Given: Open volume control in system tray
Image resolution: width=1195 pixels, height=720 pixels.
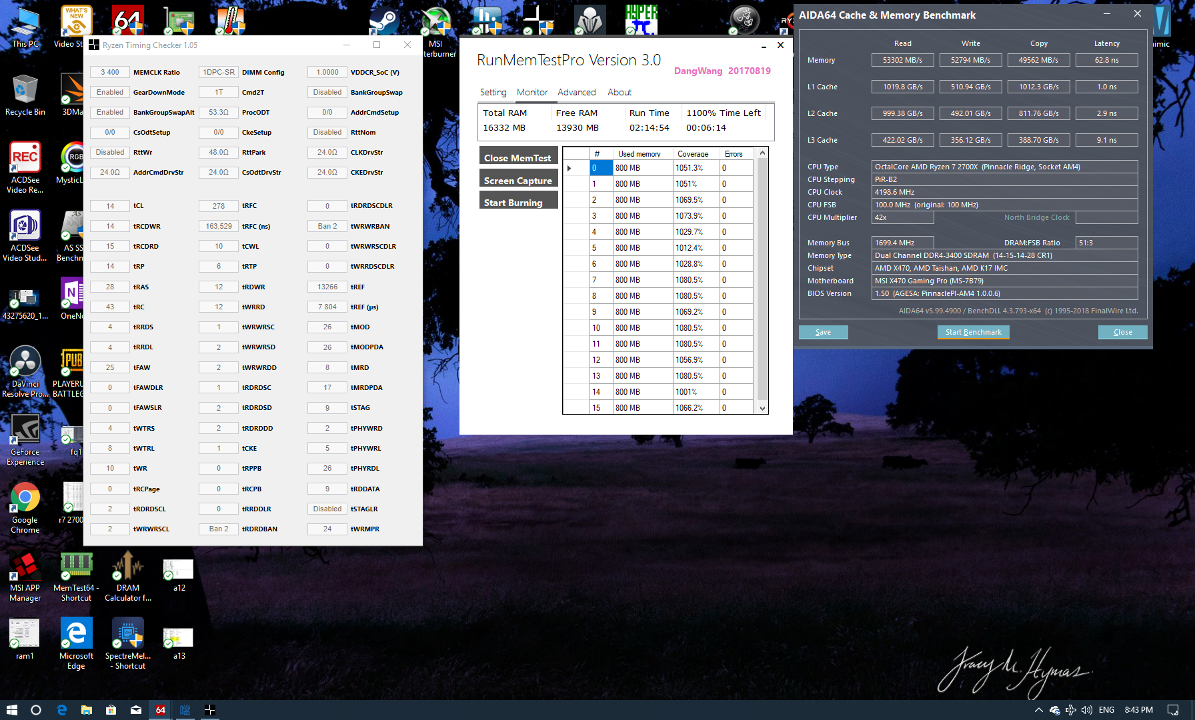Looking at the screenshot, I should [1087, 710].
